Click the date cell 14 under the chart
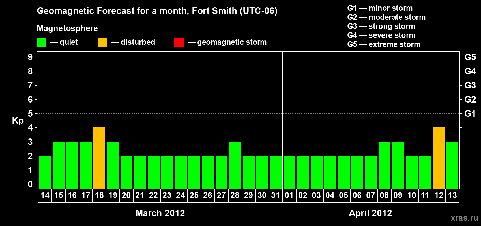 click(45, 195)
